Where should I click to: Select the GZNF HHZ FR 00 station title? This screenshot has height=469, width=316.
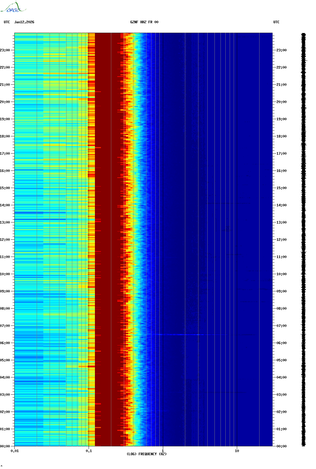[144, 22]
